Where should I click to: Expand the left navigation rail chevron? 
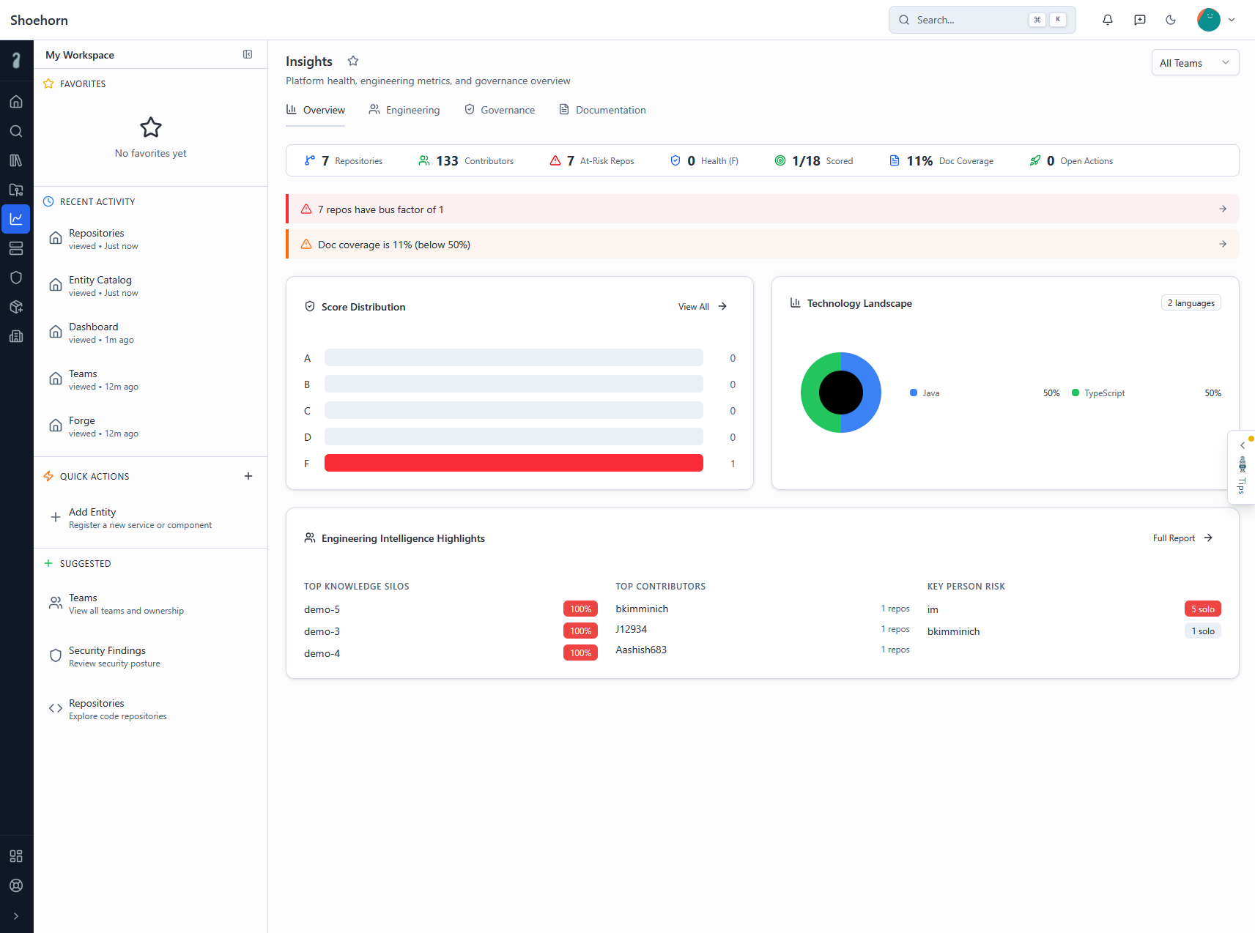(x=16, y=916)
